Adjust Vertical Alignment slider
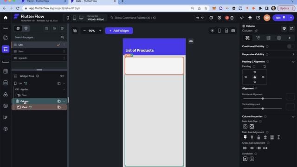The image size is (297, 167). click(x=263, y=109)
